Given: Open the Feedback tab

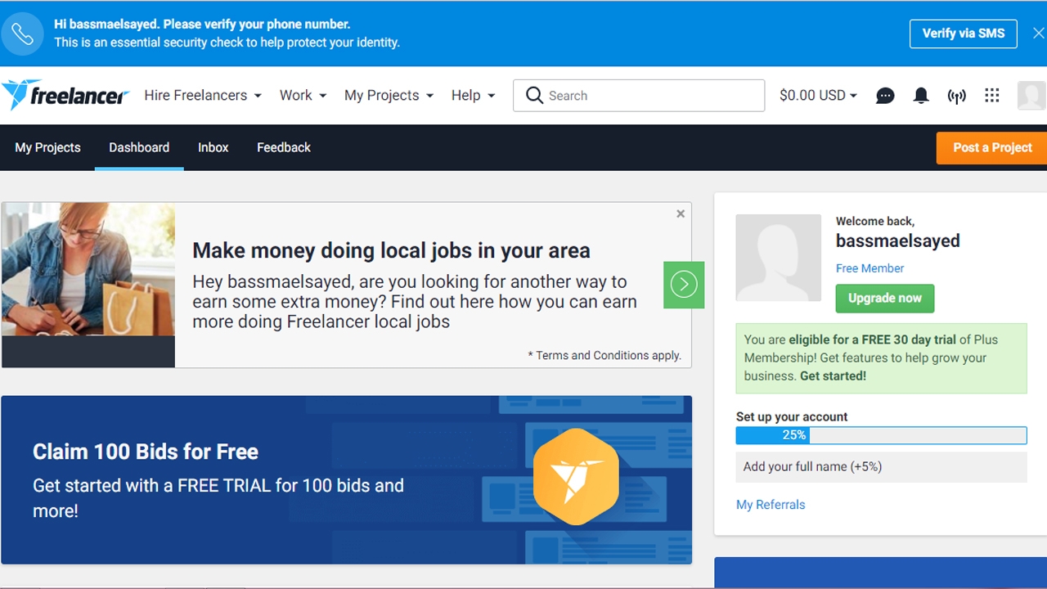Looking at the screenshot, I should click(284, 148).
